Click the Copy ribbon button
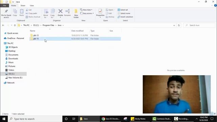The width and height of the screenshot is (217, 122). point(15,13)
